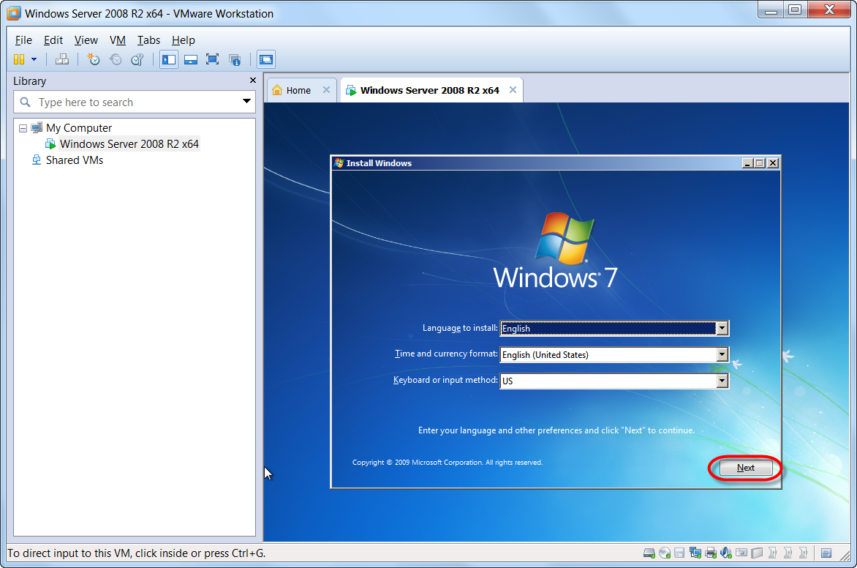Enter full screen mode via toolbar icon
The width and height of the screenshot is (857, 568).
coord(213,59)
